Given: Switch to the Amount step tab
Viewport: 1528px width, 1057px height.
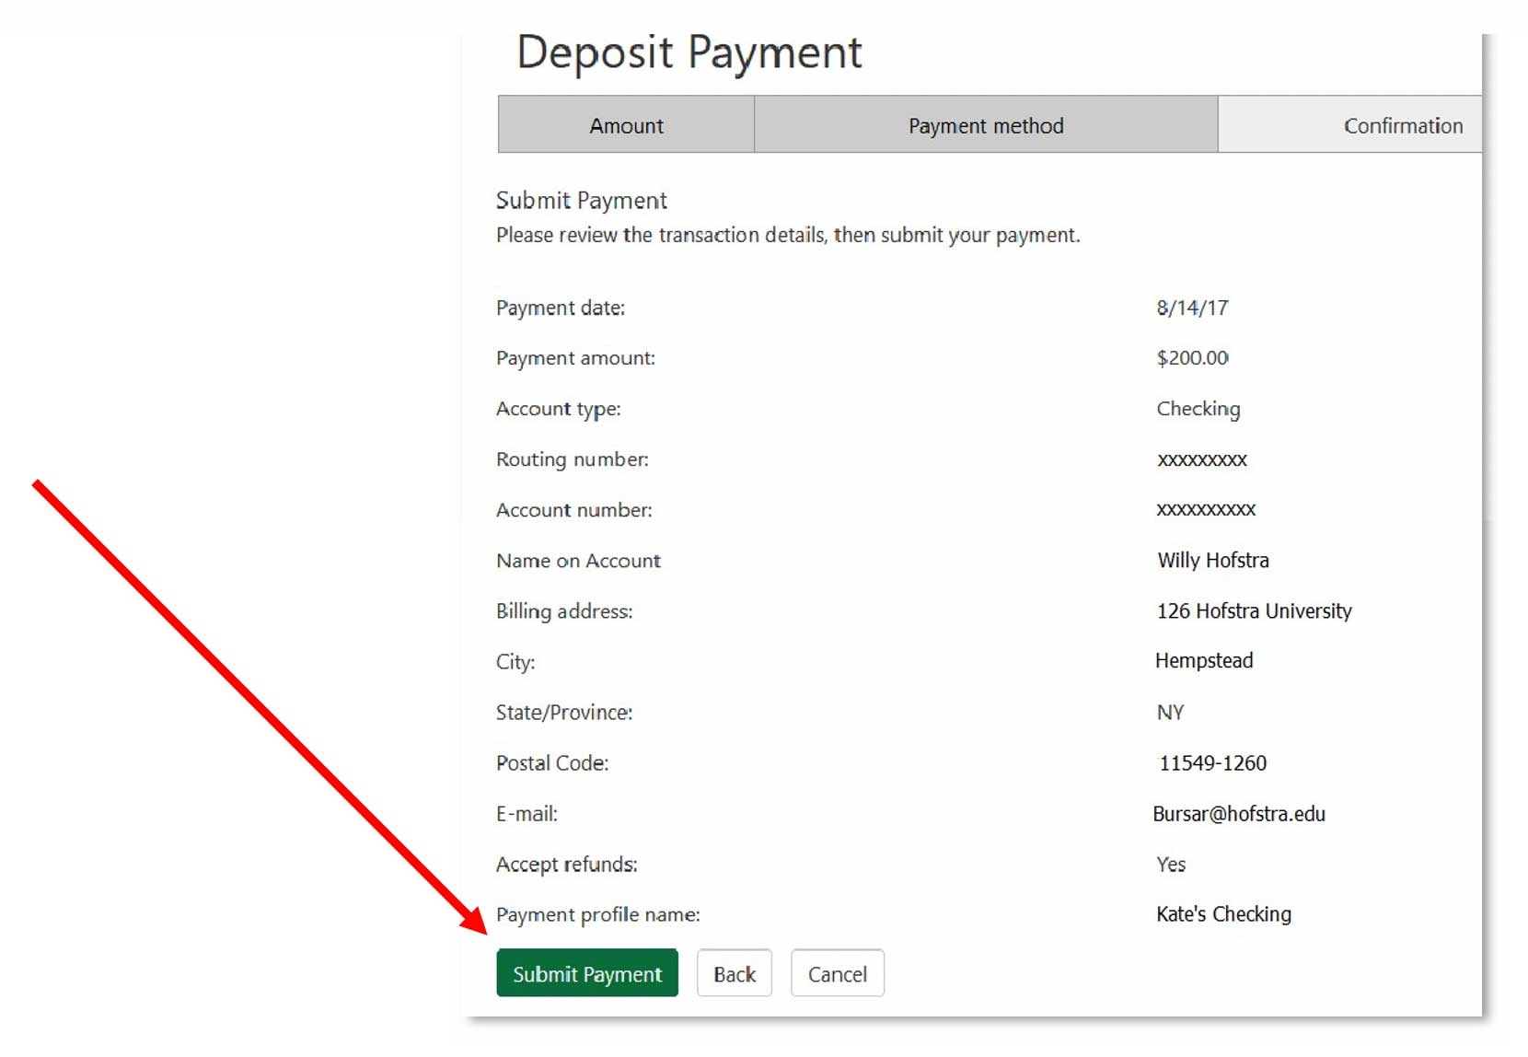Looking at the screenshot, I should [x=626, y=125].
